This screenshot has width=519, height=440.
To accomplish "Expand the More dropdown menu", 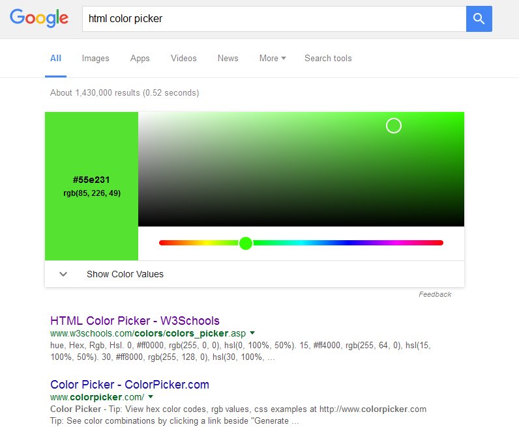I will click(273, 59).
